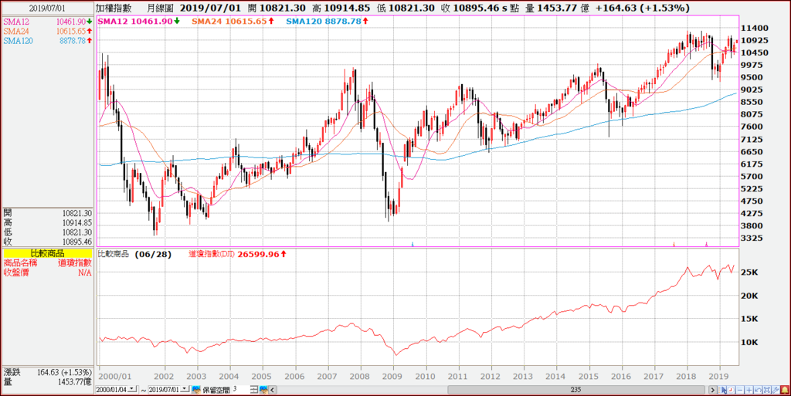This screenshot has width=791, height=396.
Task: Click the fit-to-screen frame icon
Action: (x=767, y=390)
